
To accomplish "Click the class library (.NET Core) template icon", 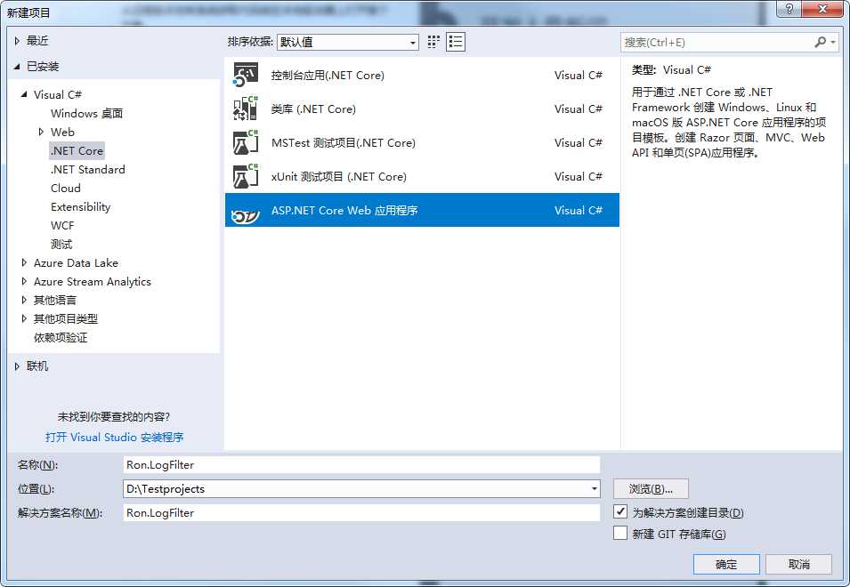I will point(246,109).
